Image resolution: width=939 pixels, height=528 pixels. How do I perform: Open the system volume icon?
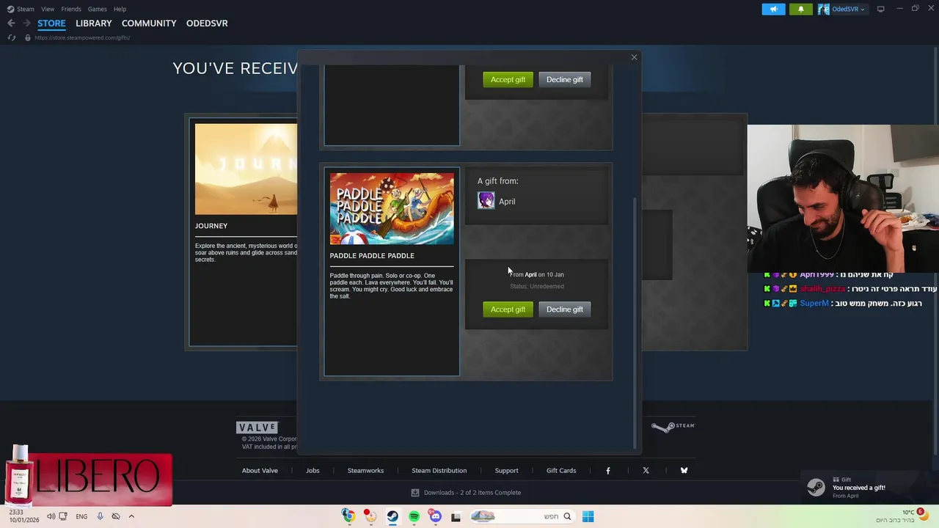point(51,516)
